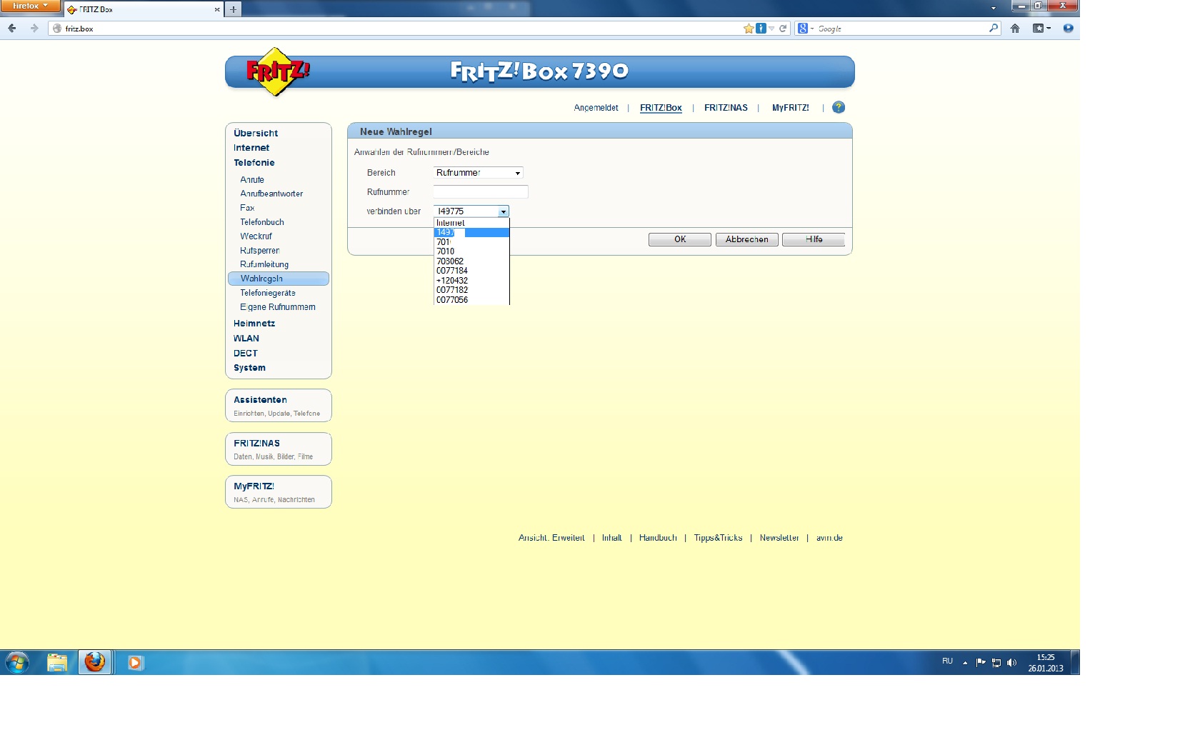Click the magnifier search icon
Viewport: 1200px width, 750px height.
click(994, 29)
